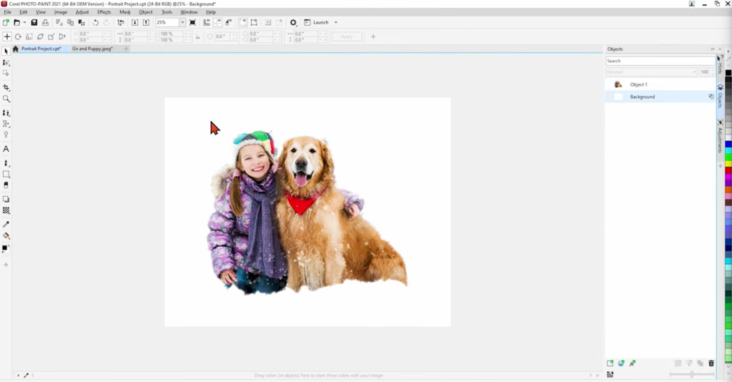Toggle the lock ratio padlock

pos(197,37)
